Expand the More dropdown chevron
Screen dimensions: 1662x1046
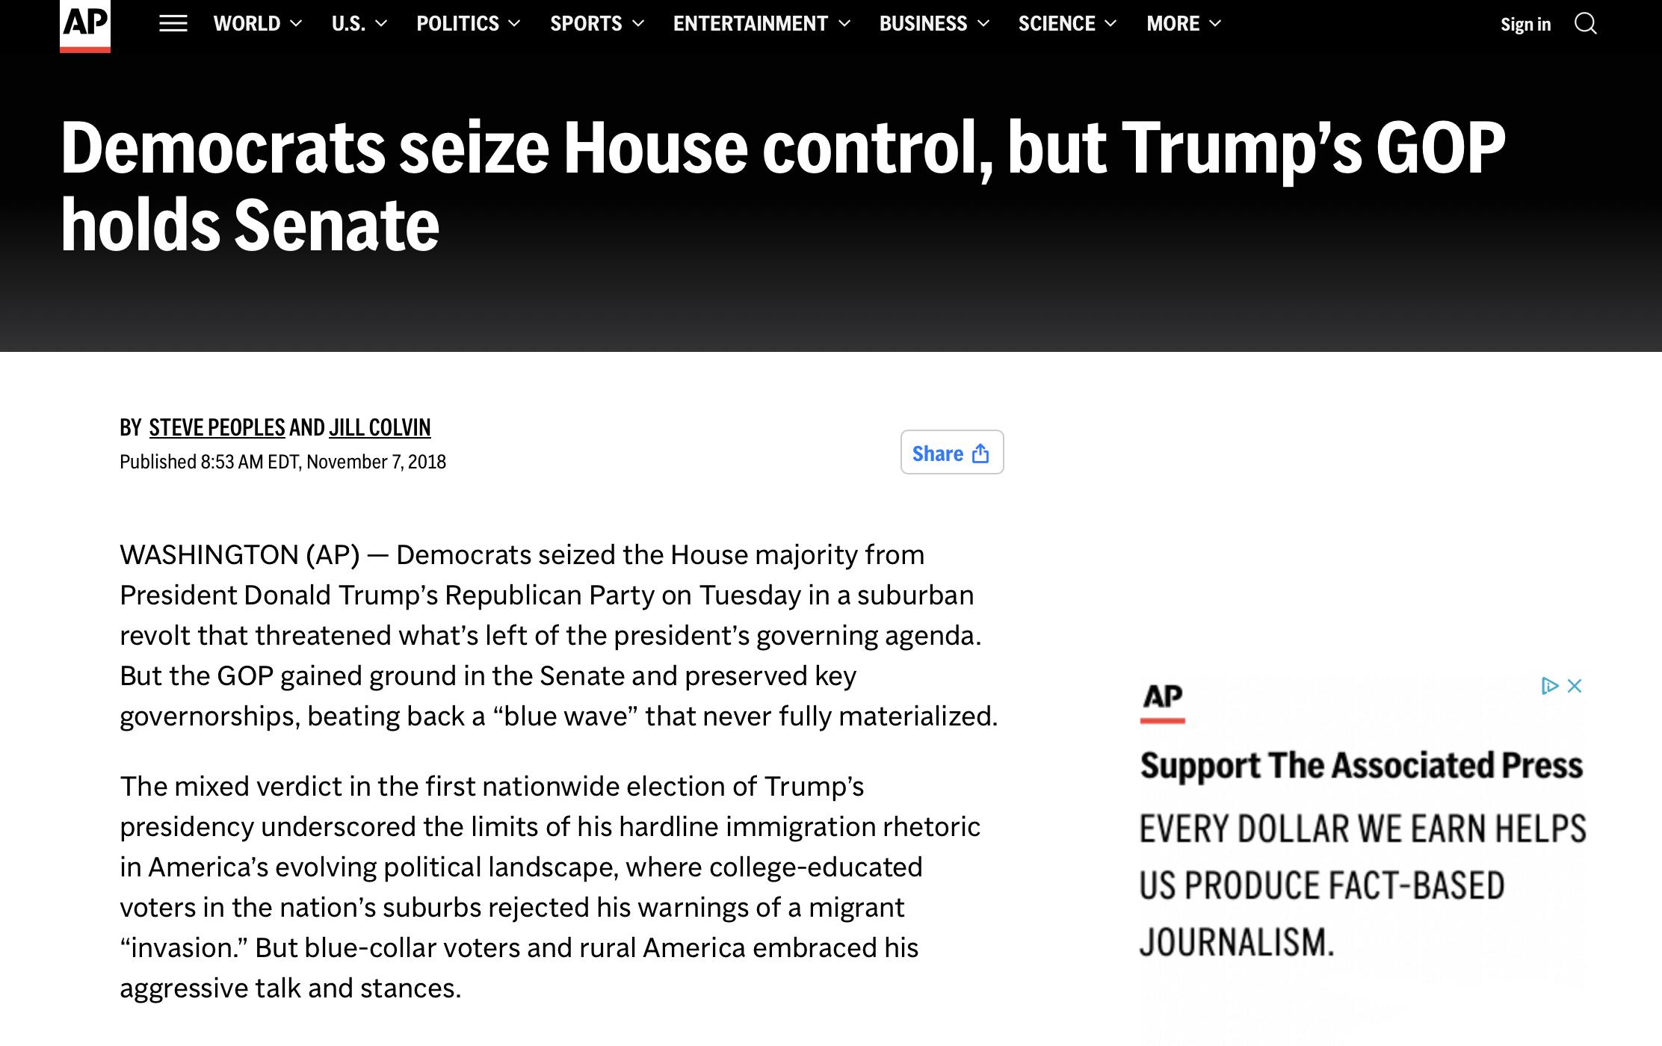pyautogui.click(x=1215, y=24)
